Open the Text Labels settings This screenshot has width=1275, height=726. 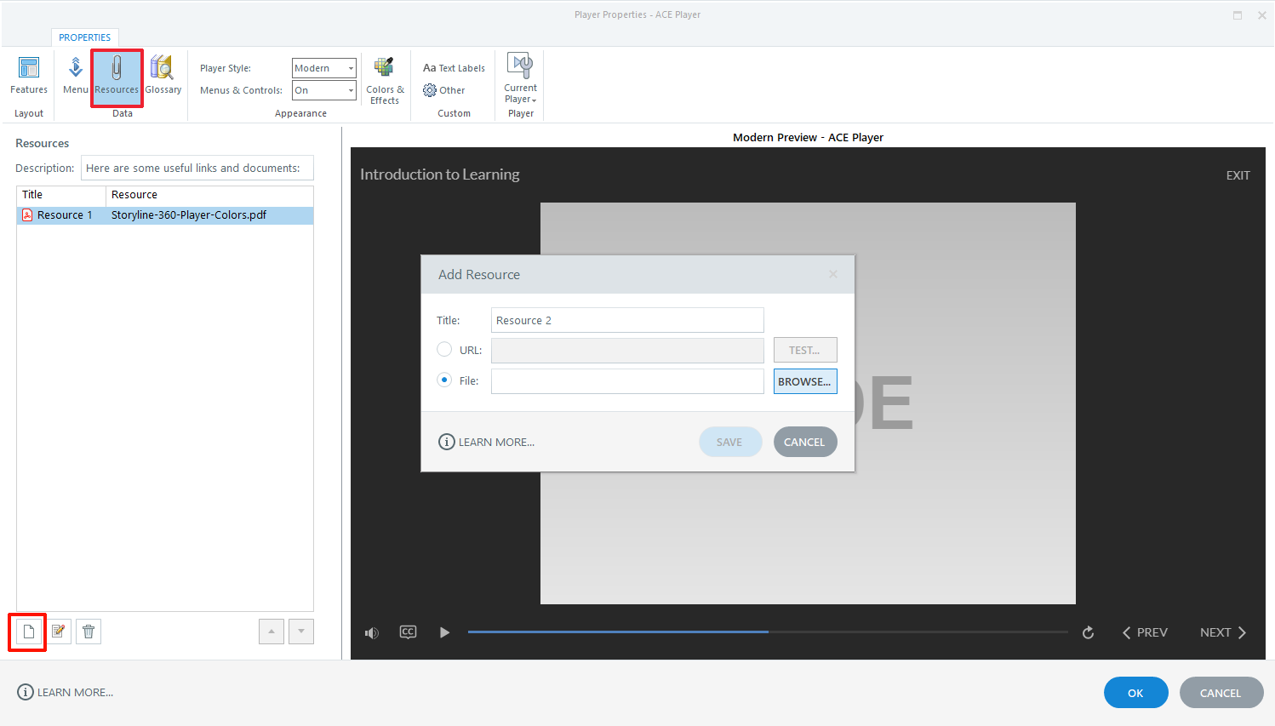point(453,68)
